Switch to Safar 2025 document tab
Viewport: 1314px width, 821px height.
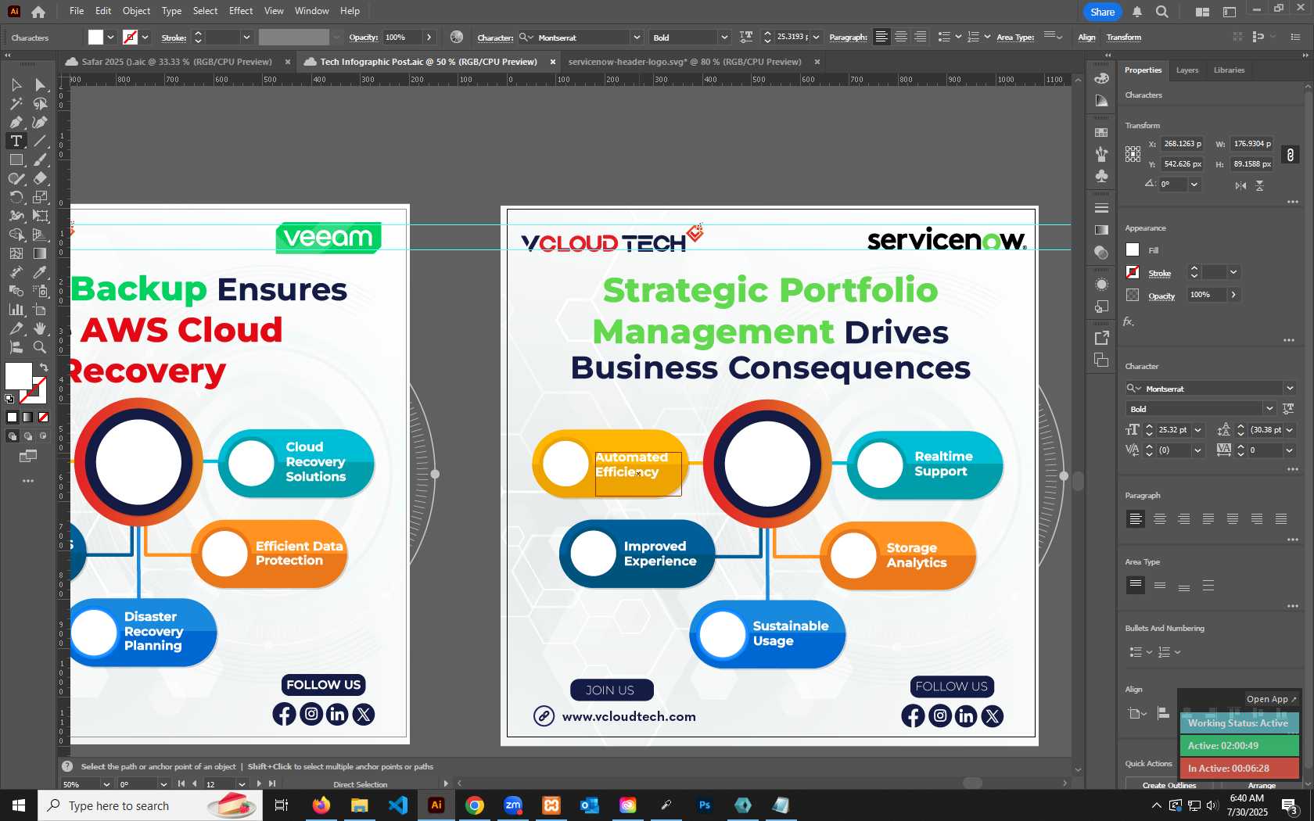tap(176, 62)
